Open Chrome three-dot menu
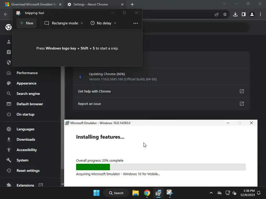The width and height of the screenshot is (266, 199). coord(260,15)
